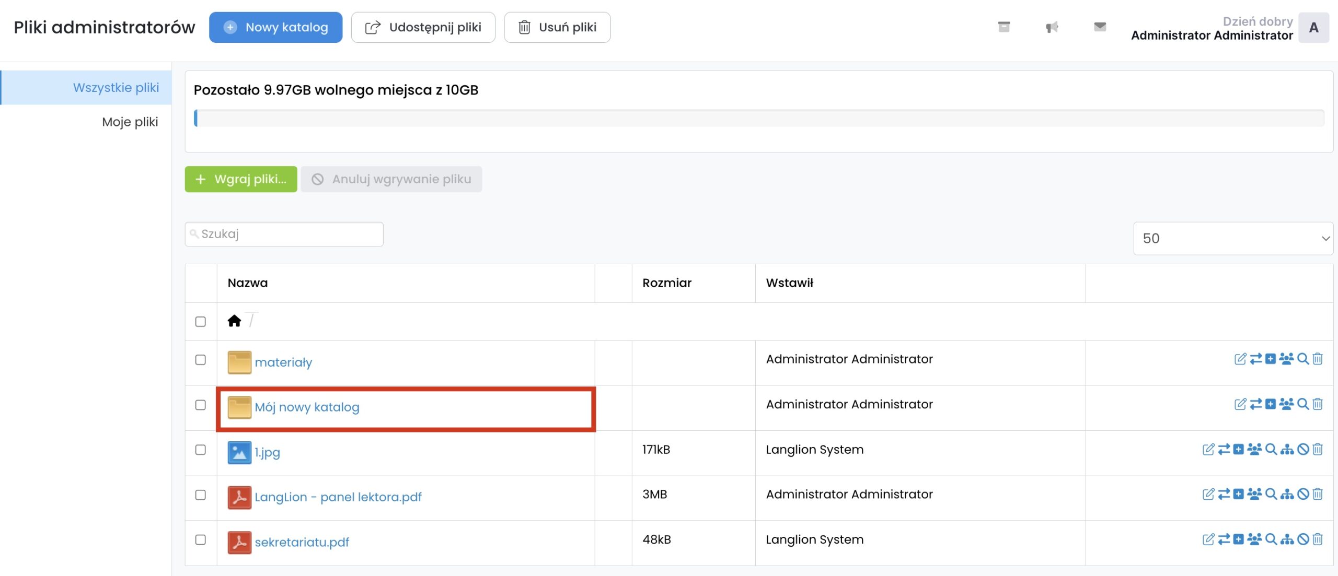This screenshot has width=1338, height=576.
Task: Select the checkbox for 1.jpg file
Action: [200, 450]
